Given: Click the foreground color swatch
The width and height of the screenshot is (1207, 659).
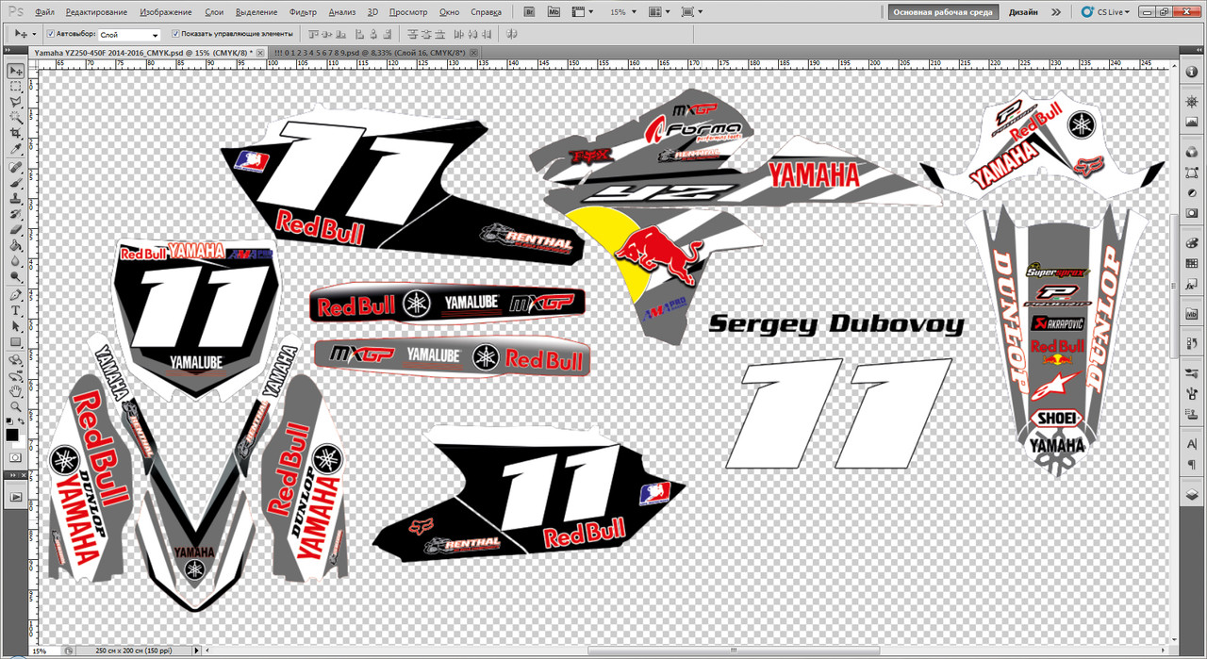Looking at the screenshot, I should [x=12, y=435].
